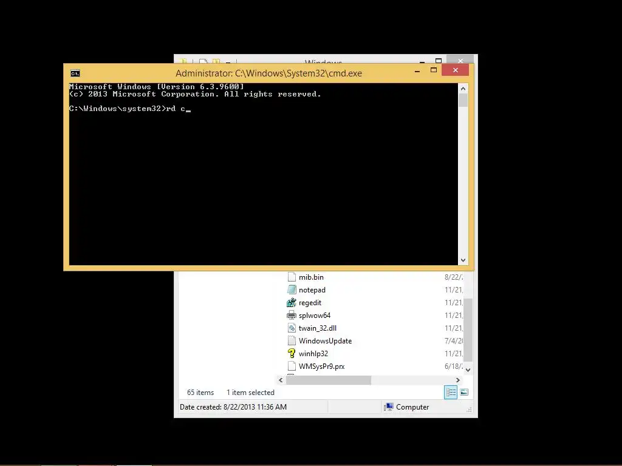
Task: Click the 7/4 date of WindowsUpdate
Action: tap(453, 341)
